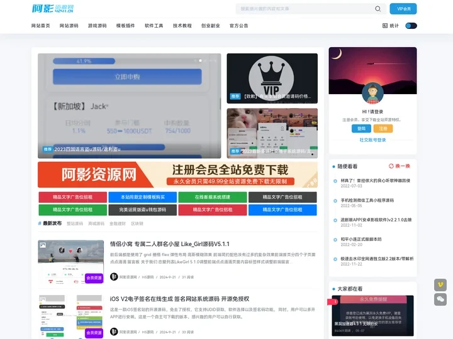Click the 换一换 refresh icon

coord(391,166)
